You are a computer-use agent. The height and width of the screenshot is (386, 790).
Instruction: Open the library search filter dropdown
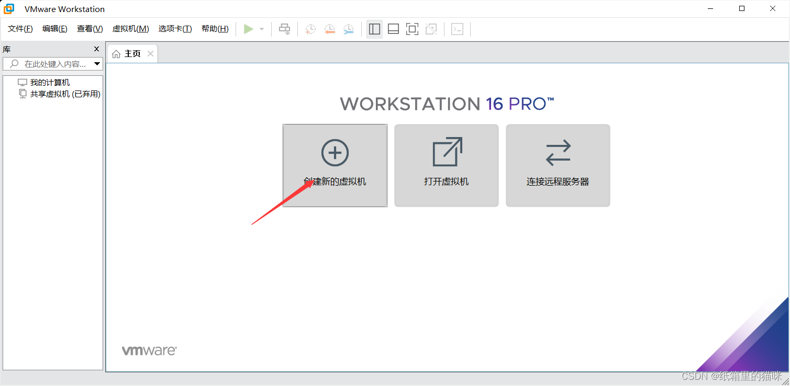[96, 63]
